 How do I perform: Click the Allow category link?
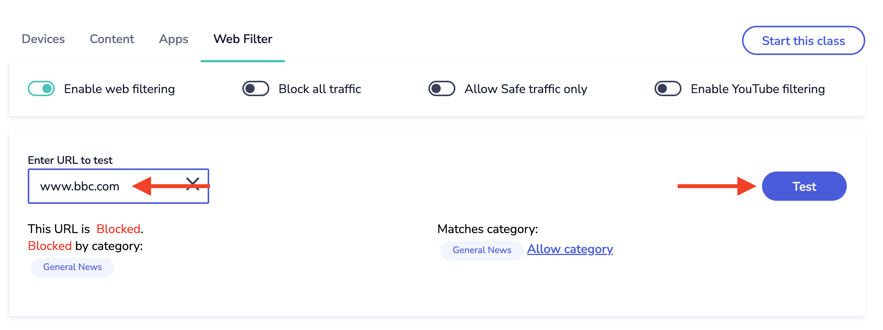coord(570,249)
